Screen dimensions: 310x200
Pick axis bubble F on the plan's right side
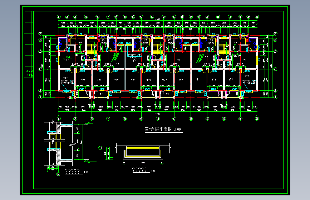(275, 34)
